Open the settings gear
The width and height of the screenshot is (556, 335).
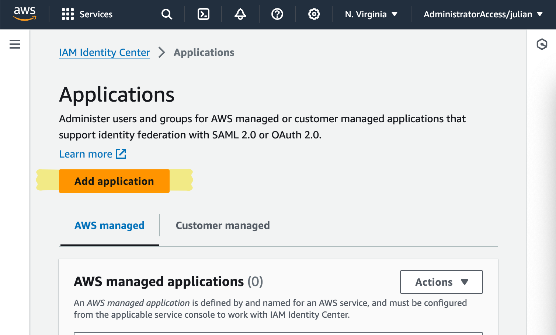314,14
